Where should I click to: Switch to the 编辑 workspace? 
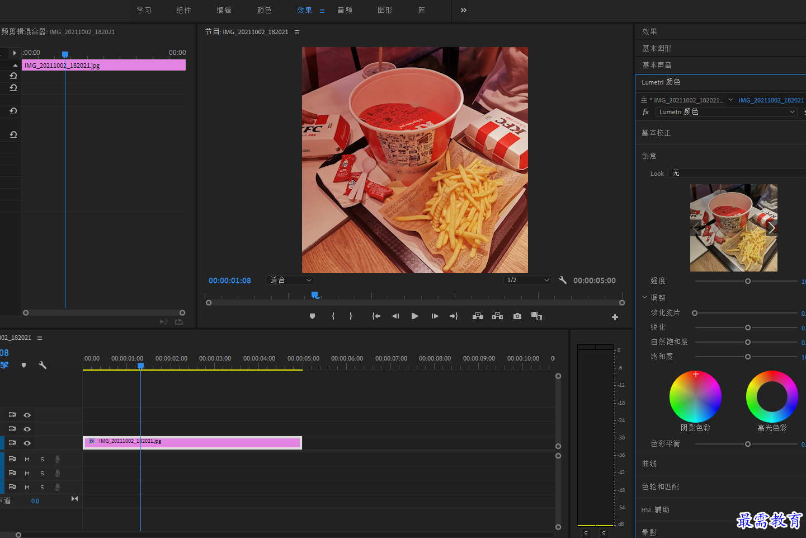[224, 10]
